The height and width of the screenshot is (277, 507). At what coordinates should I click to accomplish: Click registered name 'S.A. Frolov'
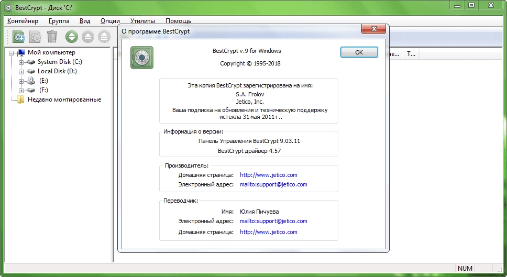click(x=250, y=94)
